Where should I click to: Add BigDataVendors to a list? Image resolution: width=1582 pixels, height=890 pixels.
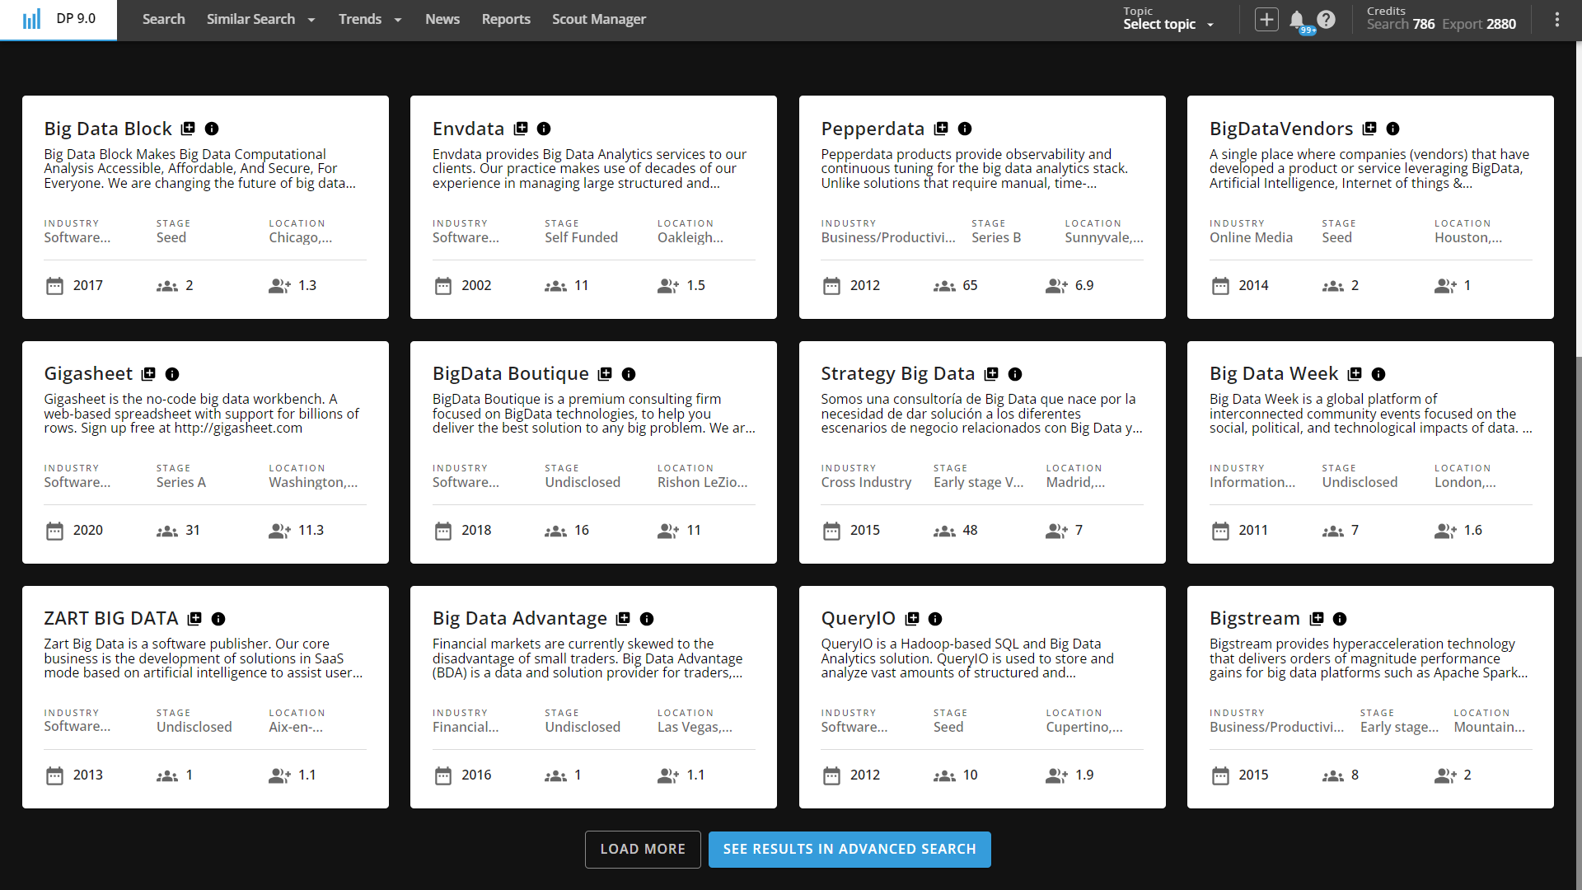pyautogui.click(x=1369, y=129)
